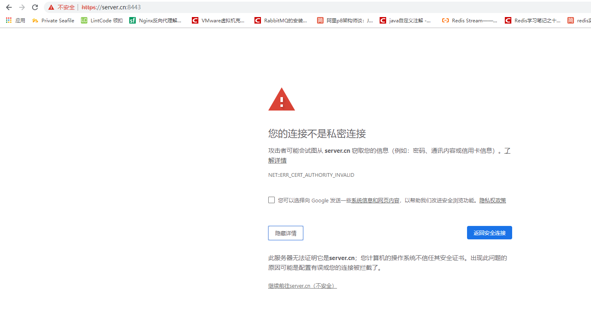The height and width of the screenshot is (319, 591).
Task: Reload the current page
Action: [35, 7]
